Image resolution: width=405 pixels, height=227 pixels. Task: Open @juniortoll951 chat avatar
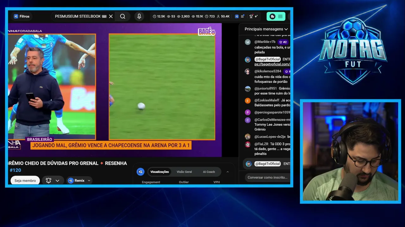248,89
